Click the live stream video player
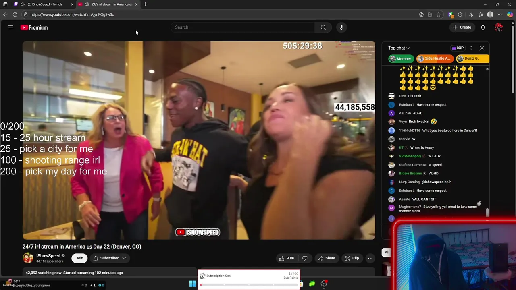 [x=199, y=141]
